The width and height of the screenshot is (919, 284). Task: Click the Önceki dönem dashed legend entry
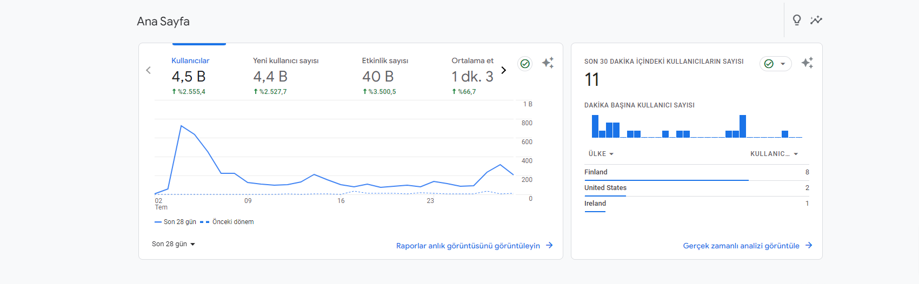click(227, 222)
